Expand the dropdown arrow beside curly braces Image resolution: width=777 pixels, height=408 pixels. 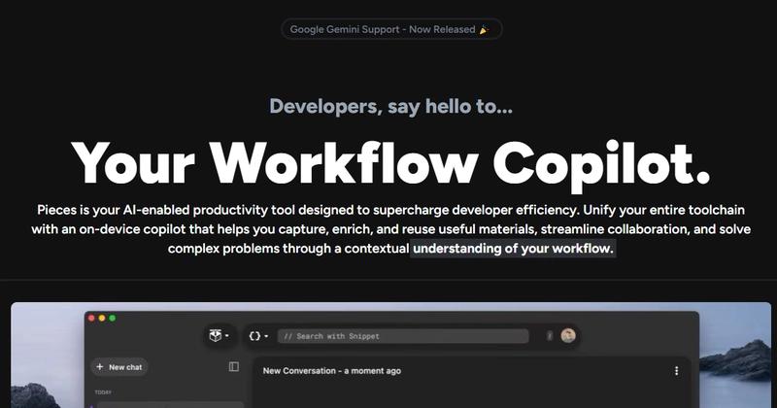[x=266, y=336]
